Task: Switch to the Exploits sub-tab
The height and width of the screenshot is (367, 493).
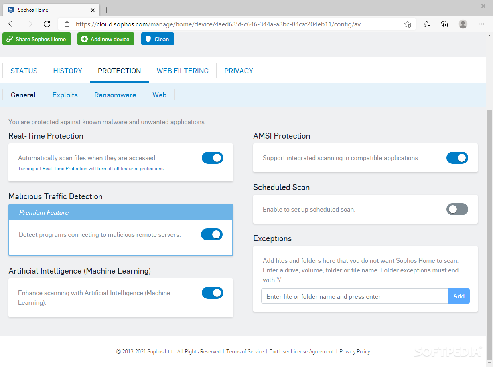Action: [65, 95]
